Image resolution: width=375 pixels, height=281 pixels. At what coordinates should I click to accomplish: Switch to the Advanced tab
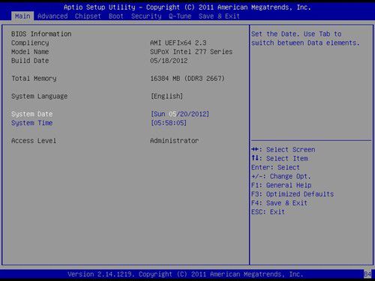pyautogui.click(x=52, y=16)
